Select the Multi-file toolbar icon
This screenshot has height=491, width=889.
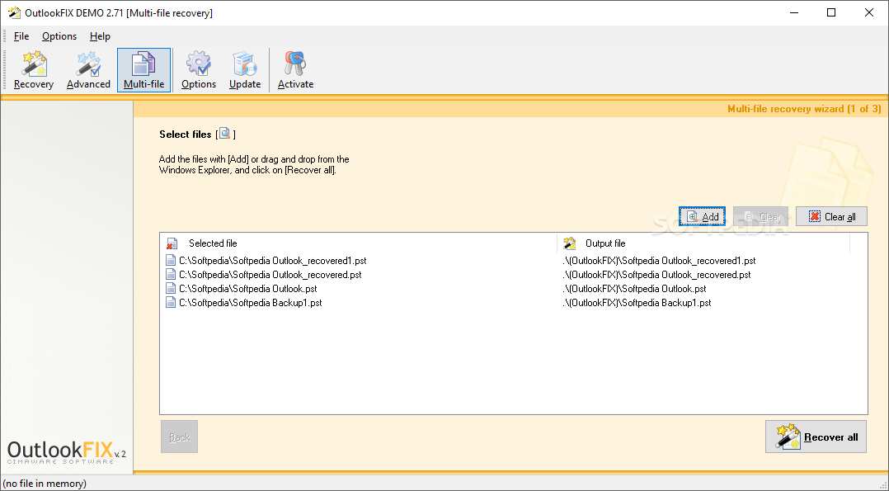144,70
